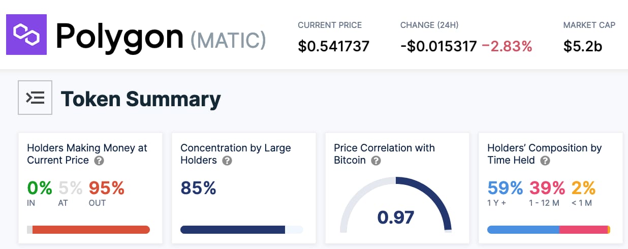This screenshot has height=249, width=628.
Task: Click the blue 1Y+ holders bar segment
Action: point(523,230)
